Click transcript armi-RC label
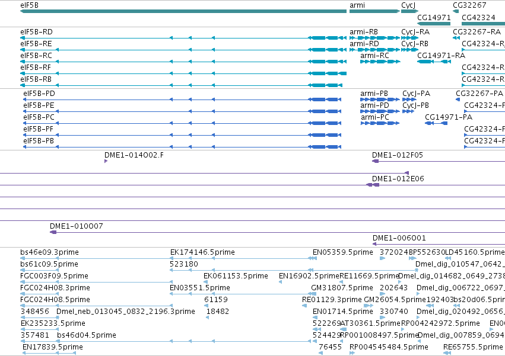This screenshot has height=356, width=505. tap(374, 56)
